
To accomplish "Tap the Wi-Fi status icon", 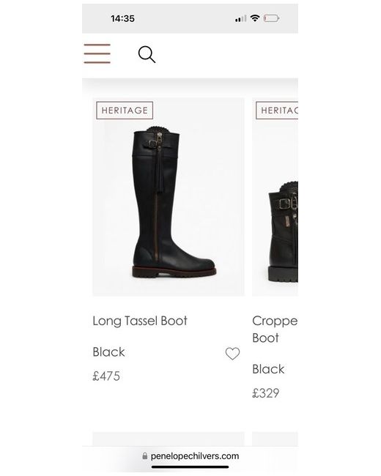I will click(255, 18).
